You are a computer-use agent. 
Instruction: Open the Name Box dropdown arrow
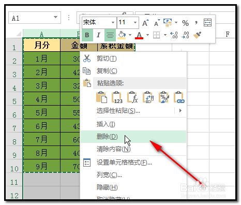55,17
